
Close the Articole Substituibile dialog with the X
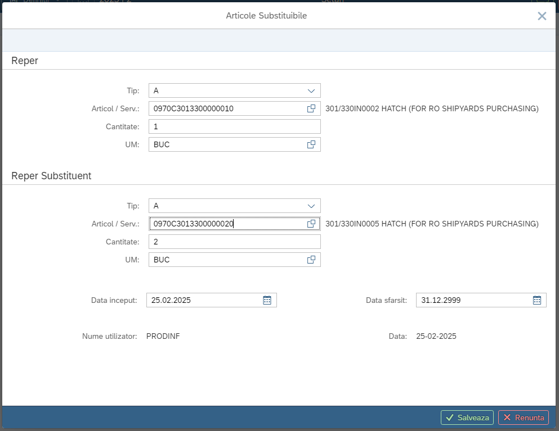542,16
